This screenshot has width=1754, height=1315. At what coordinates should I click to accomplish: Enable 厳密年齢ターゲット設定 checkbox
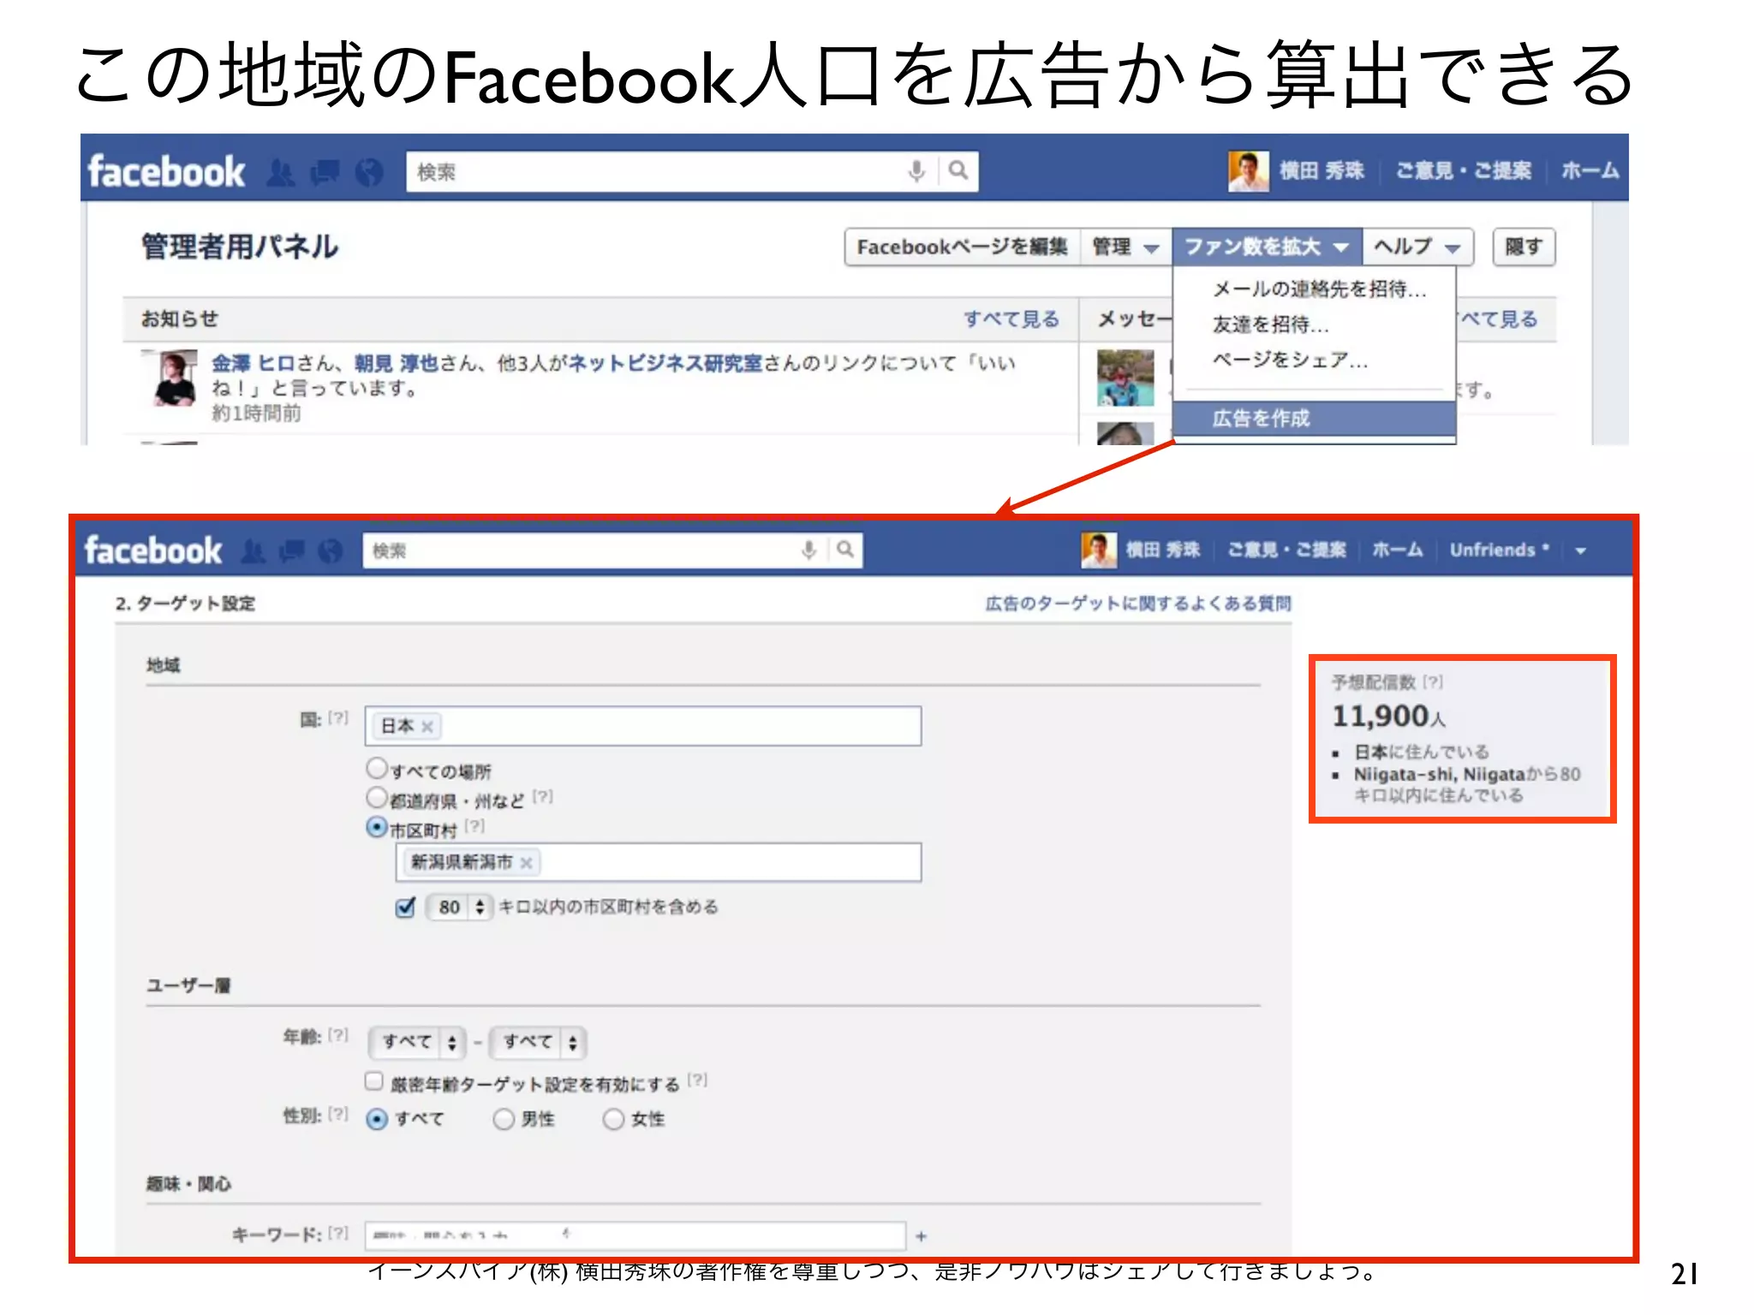click(374, 1081)
